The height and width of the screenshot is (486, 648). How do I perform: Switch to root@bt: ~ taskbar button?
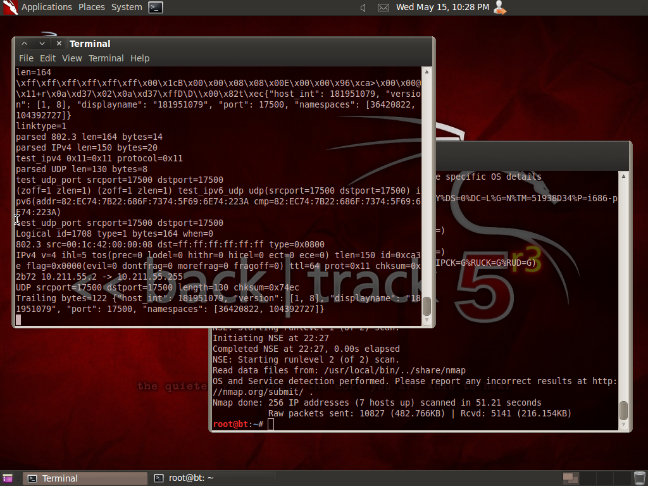[212, 478]
